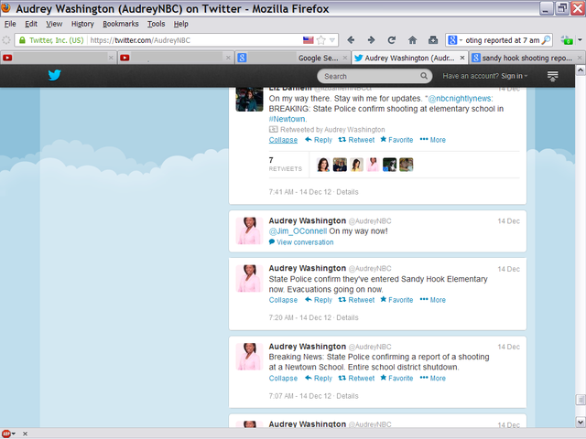Open the Adblock Plus dropdown arrow
Viewport: 586px width, 439px height.
(14, 434)
